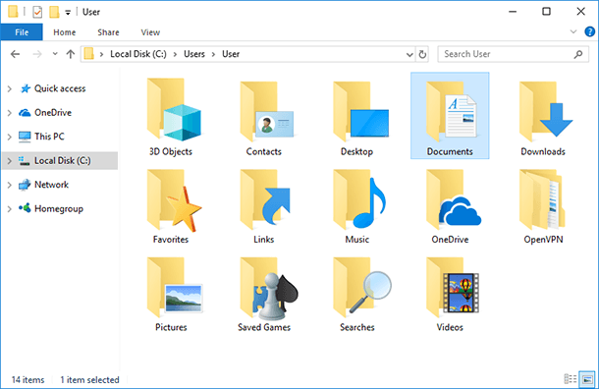Open the address bar history dropdown
Screen dimensions: 599x389
pyautogui.click(x=409, y=54)
